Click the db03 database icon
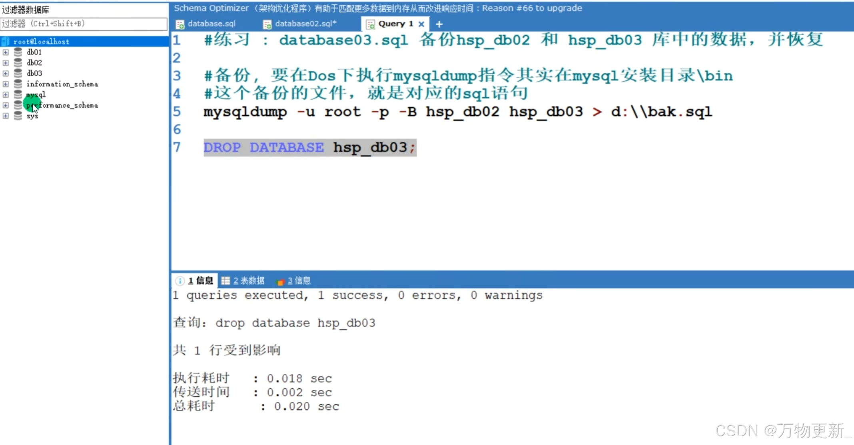The image size is (854, 445). pos(18,73)
